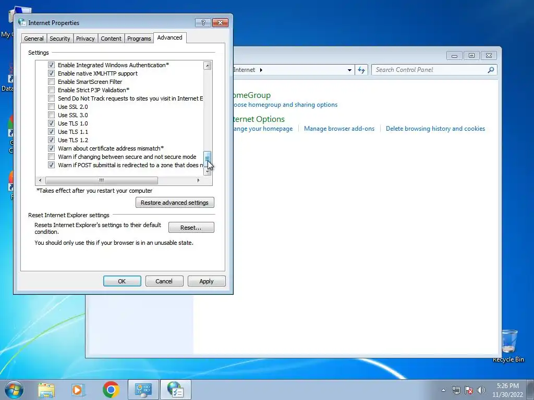The width and height of the screenshot is (534, 400).
Task: Open the address bar history dropdown
Action: click(x=349, y=70)
